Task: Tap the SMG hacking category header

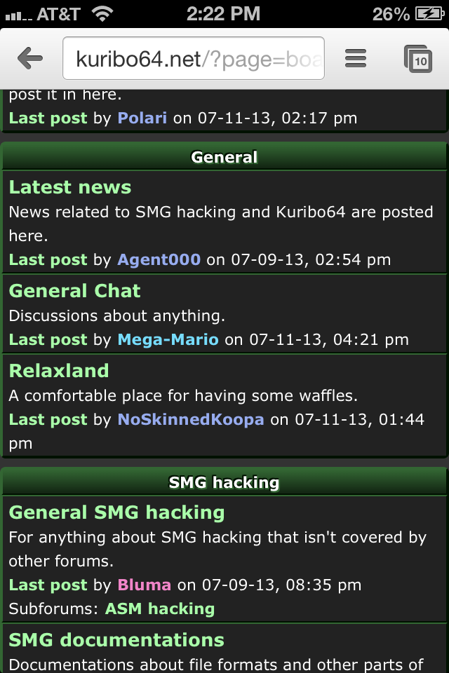Action: (224, 482)
